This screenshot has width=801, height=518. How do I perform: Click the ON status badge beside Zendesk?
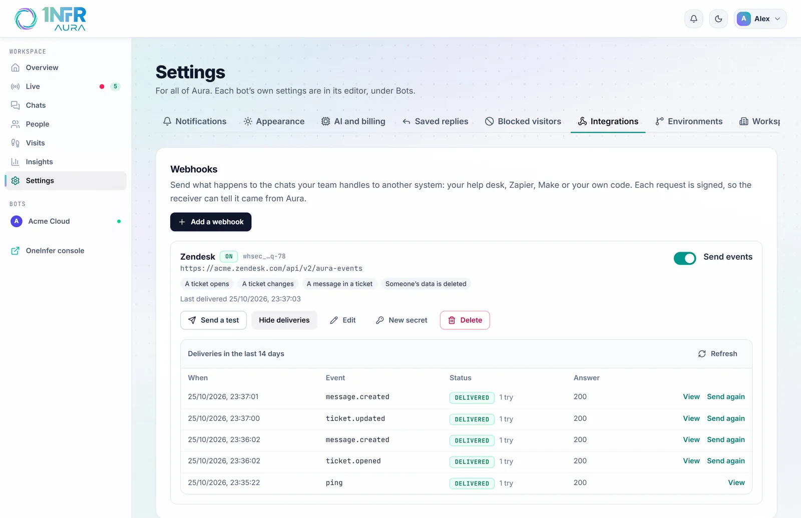pos(229,256)
